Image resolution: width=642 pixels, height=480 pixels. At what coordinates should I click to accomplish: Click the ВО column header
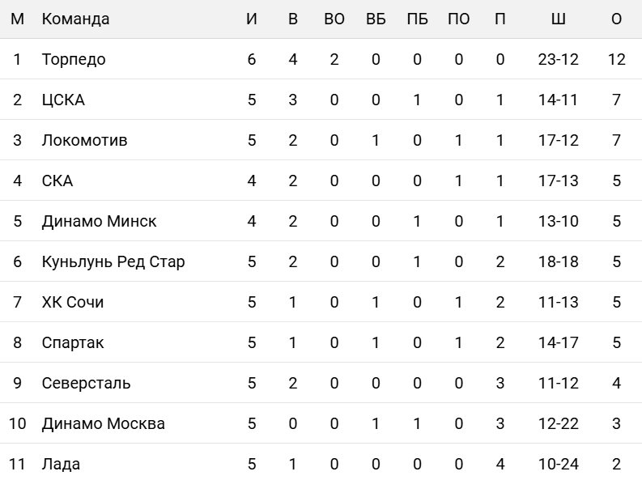click(334, 19)
